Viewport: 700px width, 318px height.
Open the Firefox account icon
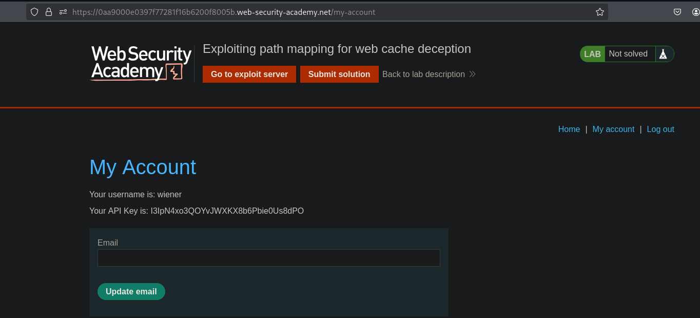695,12
